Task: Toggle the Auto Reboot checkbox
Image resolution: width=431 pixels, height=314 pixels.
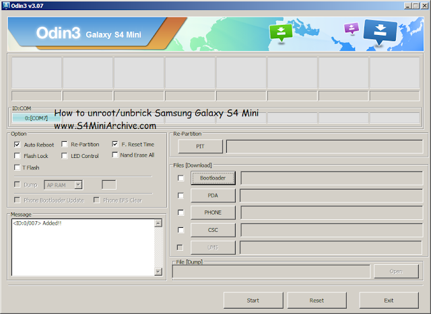Action: pyautogui.click(x=17, y=145)
